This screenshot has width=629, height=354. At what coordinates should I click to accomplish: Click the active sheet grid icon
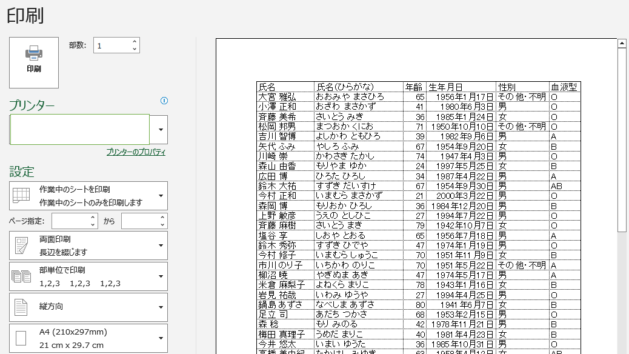point(21,195)
